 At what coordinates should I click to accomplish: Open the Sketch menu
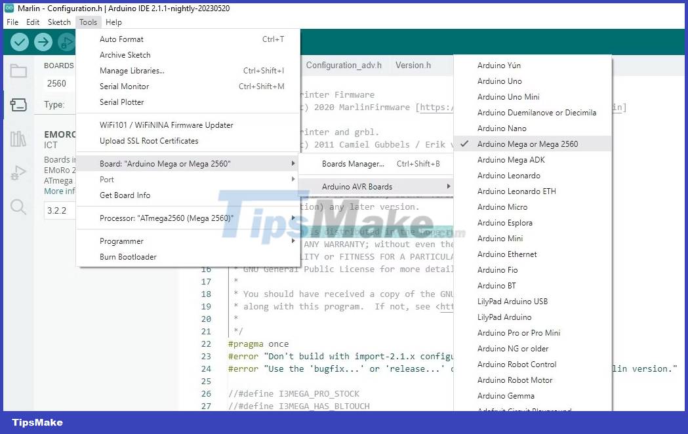click(x=59, y=22)
